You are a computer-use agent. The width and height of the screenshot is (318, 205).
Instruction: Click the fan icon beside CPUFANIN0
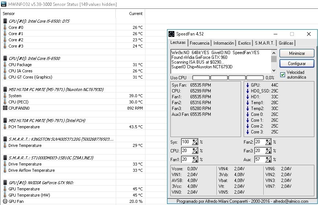tap(5, 108)
